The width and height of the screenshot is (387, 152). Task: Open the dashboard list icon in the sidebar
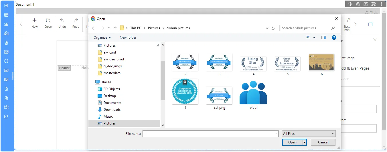coord(6,15)
